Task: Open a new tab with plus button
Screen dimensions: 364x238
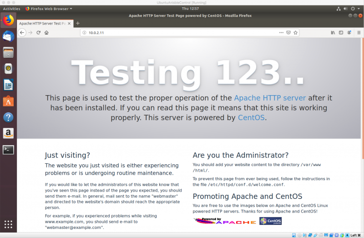Action: tap(78, 23)
